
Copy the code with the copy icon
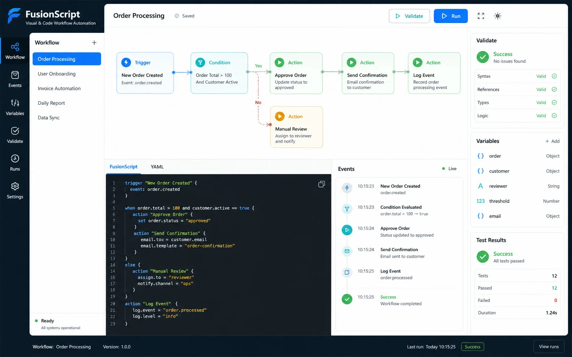(321, 184)
